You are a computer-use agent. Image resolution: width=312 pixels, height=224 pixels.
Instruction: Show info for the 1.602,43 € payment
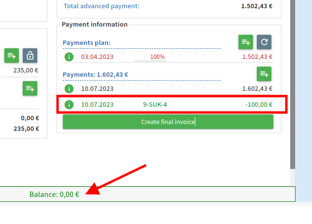tap(69, 89)
